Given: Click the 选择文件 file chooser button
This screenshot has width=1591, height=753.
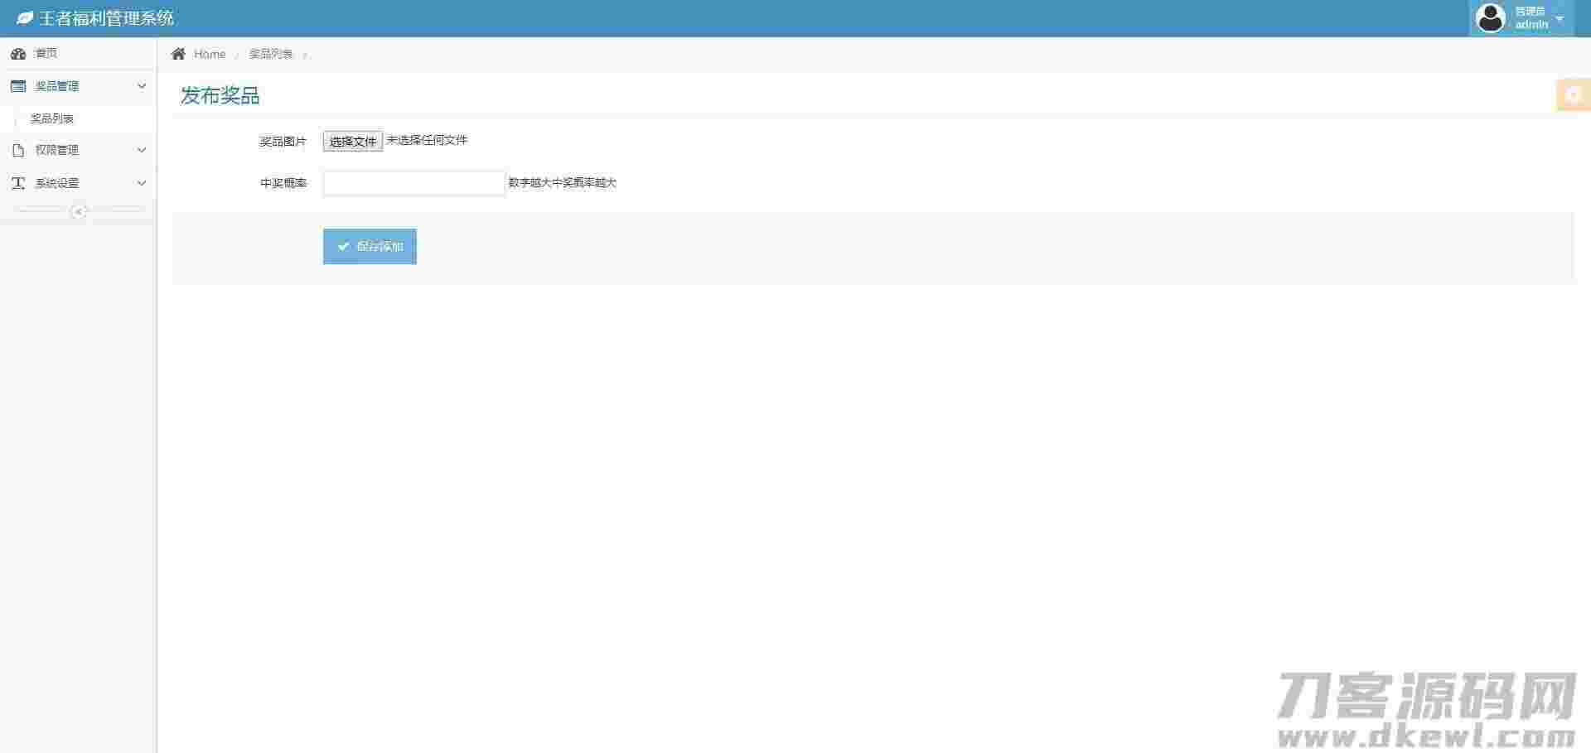Looking at the screenshot, I should (353, 142).
